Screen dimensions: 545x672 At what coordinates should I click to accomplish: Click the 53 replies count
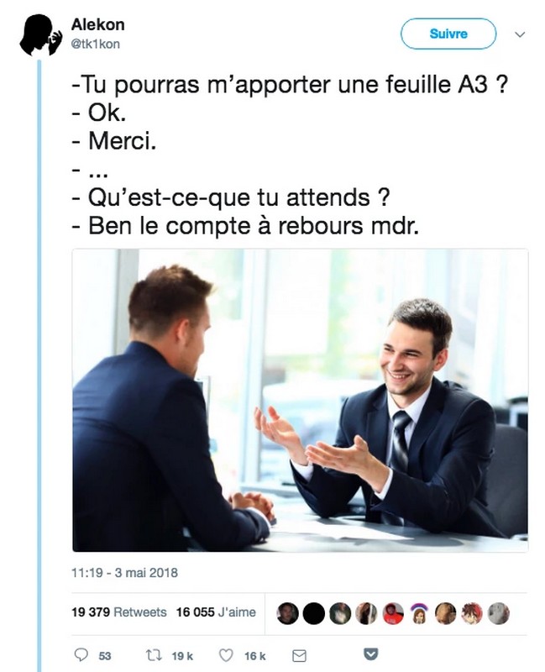(105, 656)
